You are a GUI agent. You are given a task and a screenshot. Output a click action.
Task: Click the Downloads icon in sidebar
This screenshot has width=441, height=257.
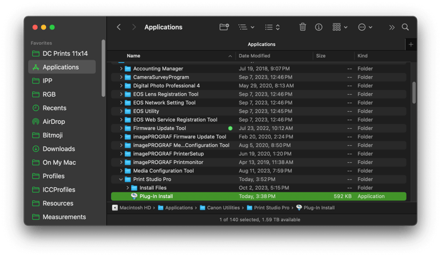click(x=36, y=149)
